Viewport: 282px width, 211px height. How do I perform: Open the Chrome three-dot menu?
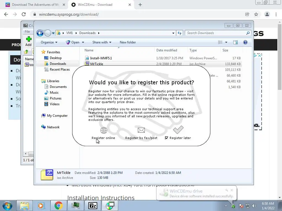[276, 14]
